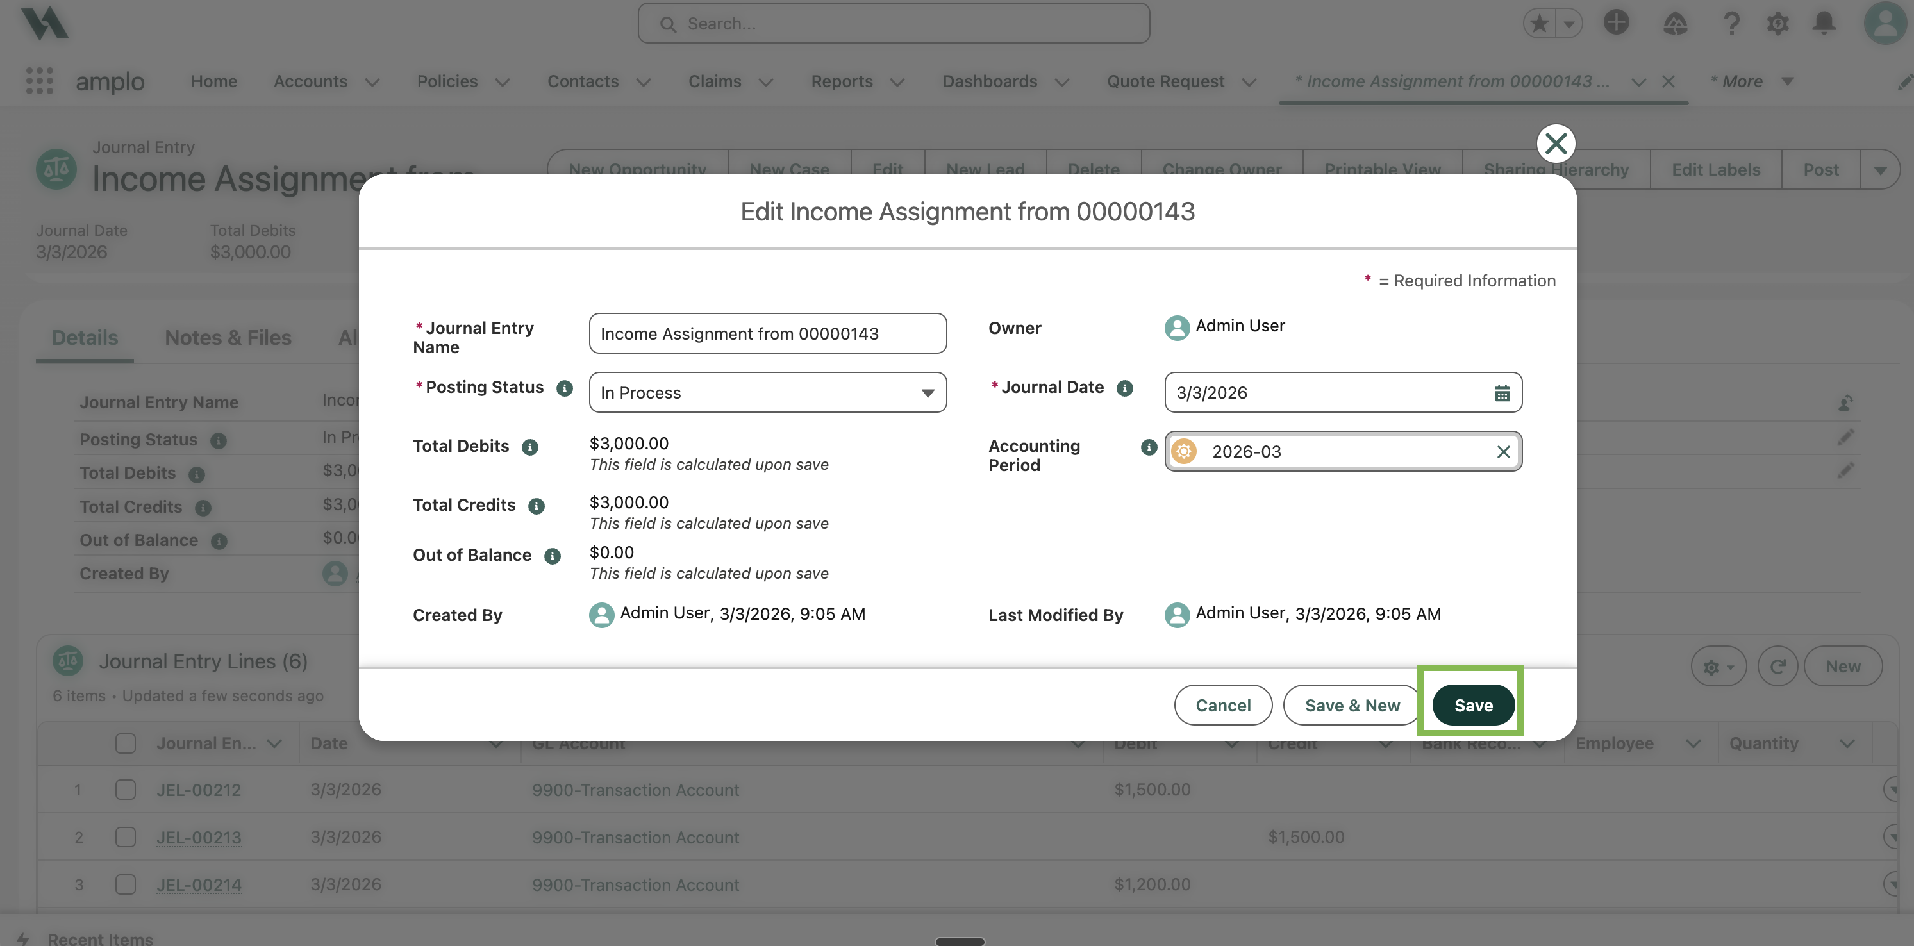Screen dimensions: 1914x946
Task: Show Total Credits help info in dialog
Action: 537,506
